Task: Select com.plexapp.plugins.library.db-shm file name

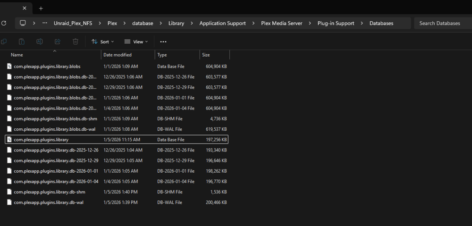Action: [x=50, y=192]
